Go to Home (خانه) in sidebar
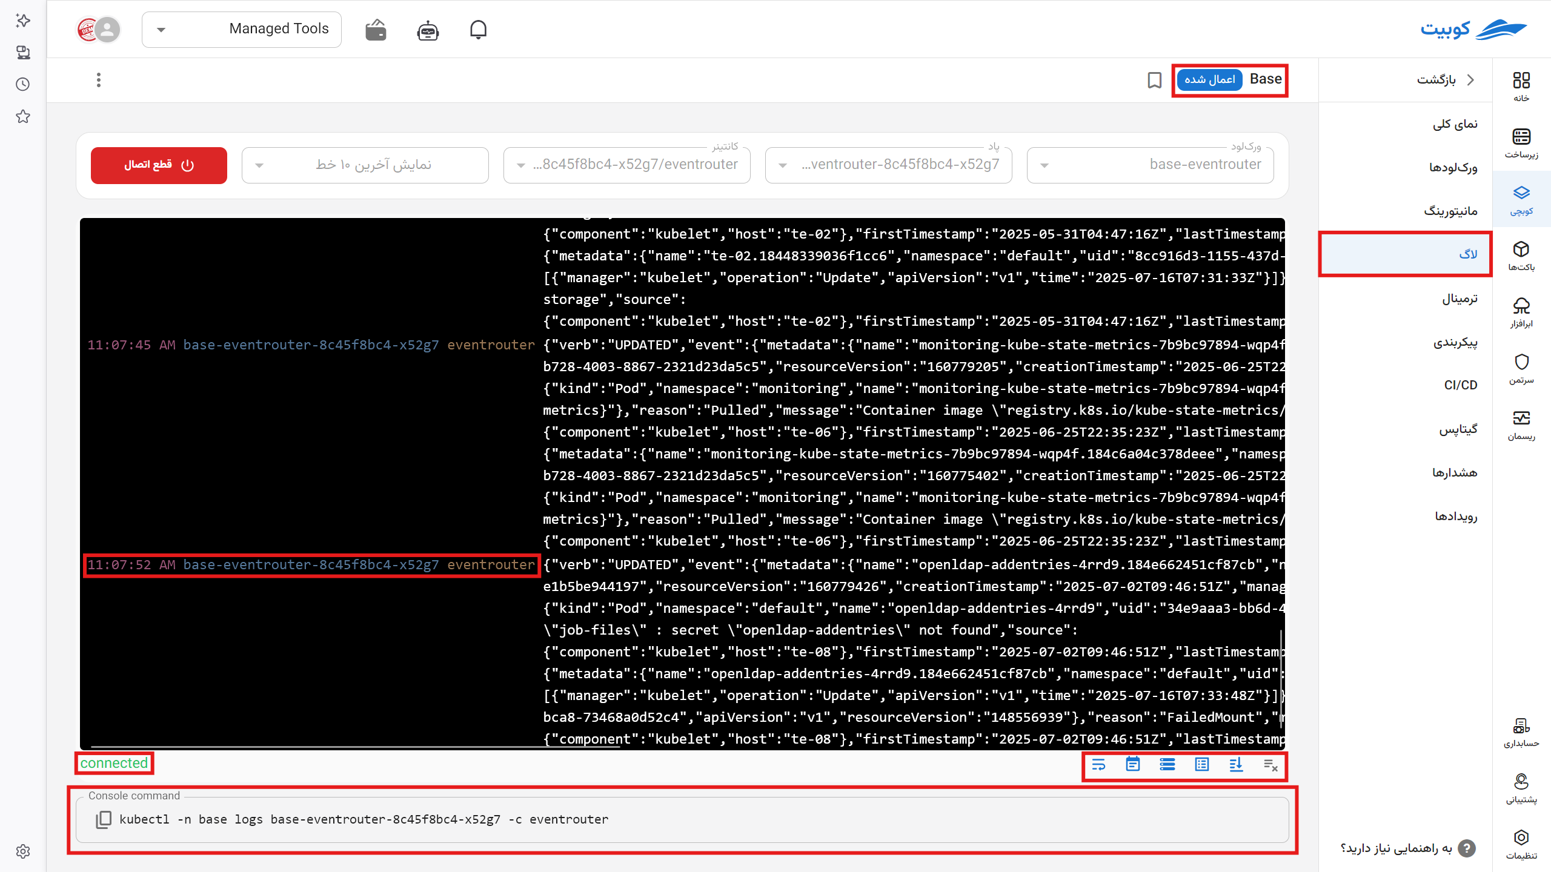This screenshot has height=872, width=1551. [x=1521, y=87]
